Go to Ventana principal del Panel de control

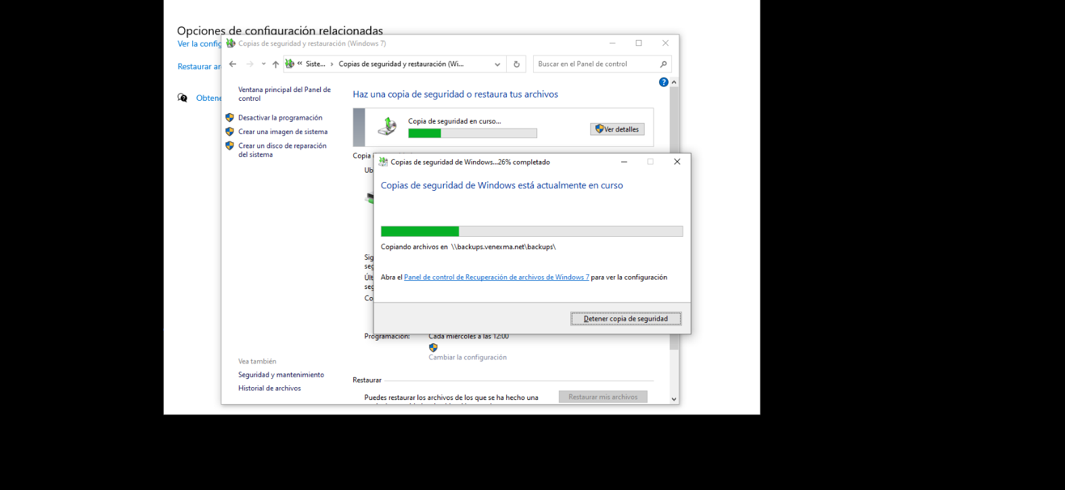pyautogui.click(x=284, y=94)
